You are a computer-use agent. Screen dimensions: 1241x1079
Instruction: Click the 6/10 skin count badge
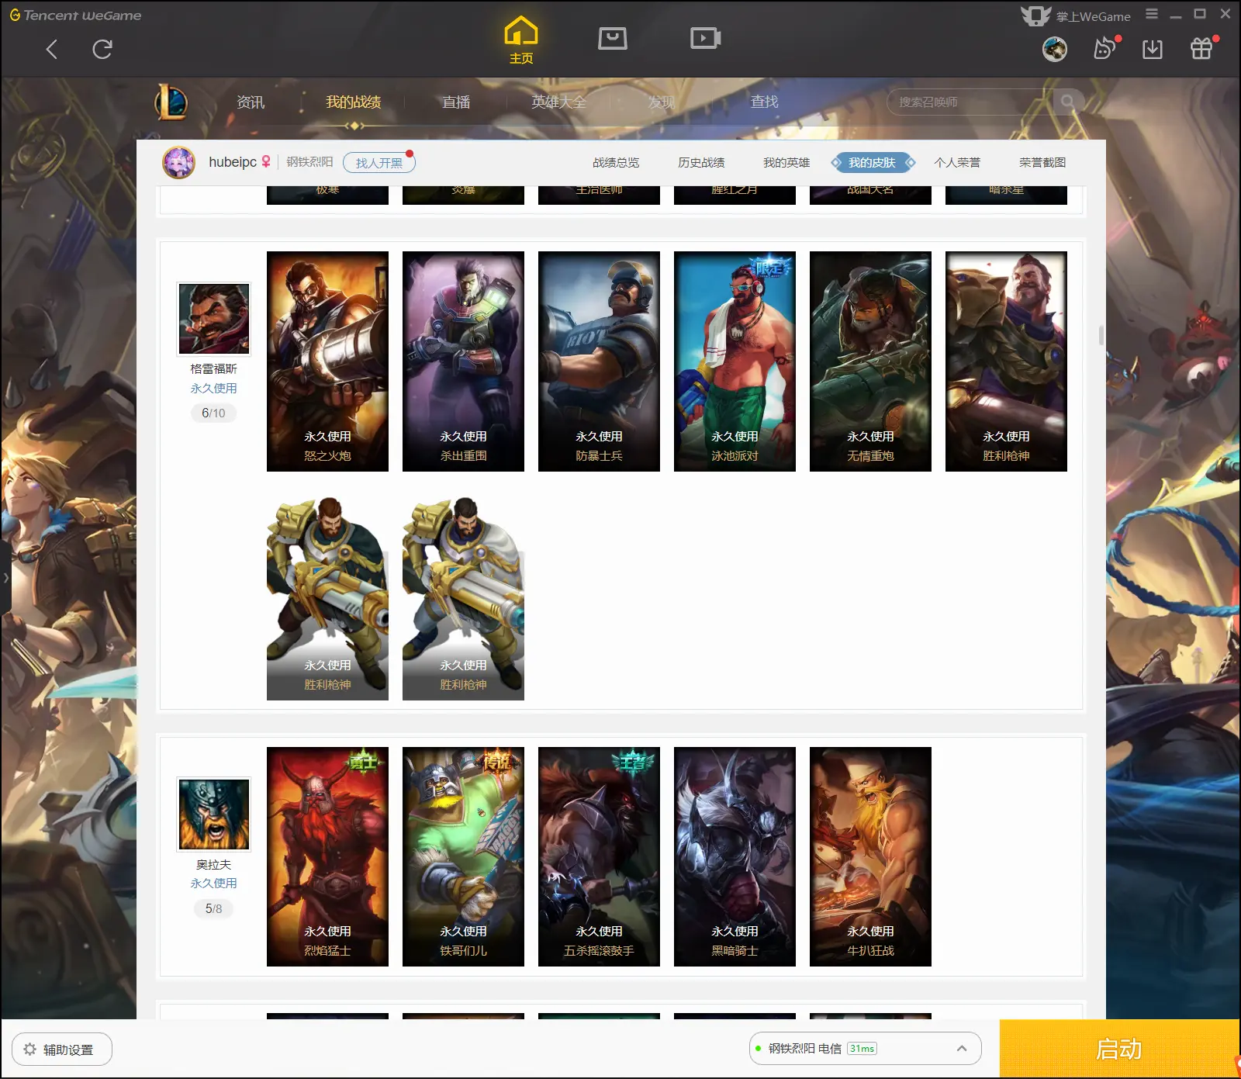tap(213, 413)
